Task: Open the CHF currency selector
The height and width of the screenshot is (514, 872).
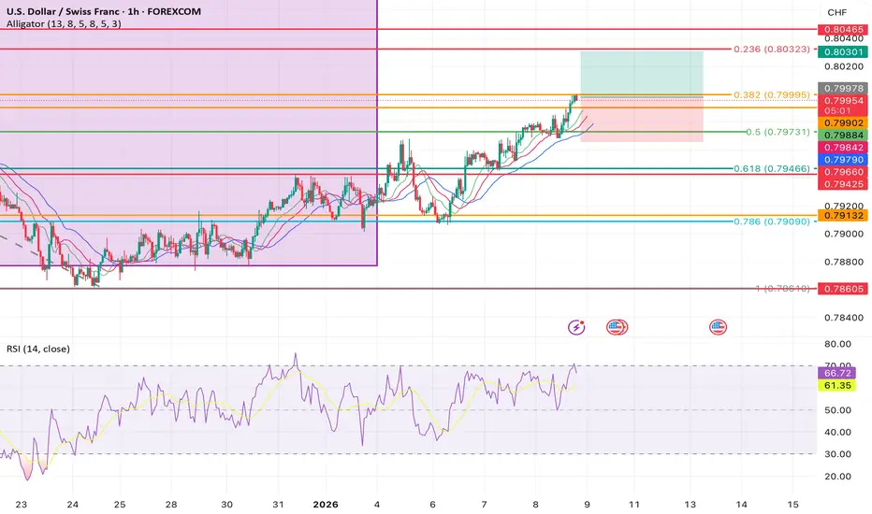Action: click(837, 12)
